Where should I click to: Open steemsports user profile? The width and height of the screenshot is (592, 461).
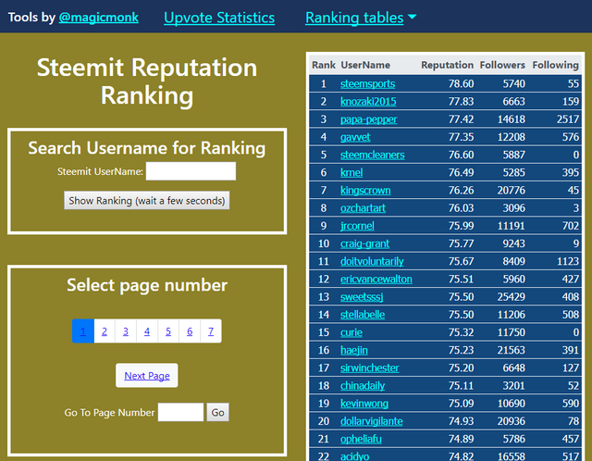click(368, 83)
